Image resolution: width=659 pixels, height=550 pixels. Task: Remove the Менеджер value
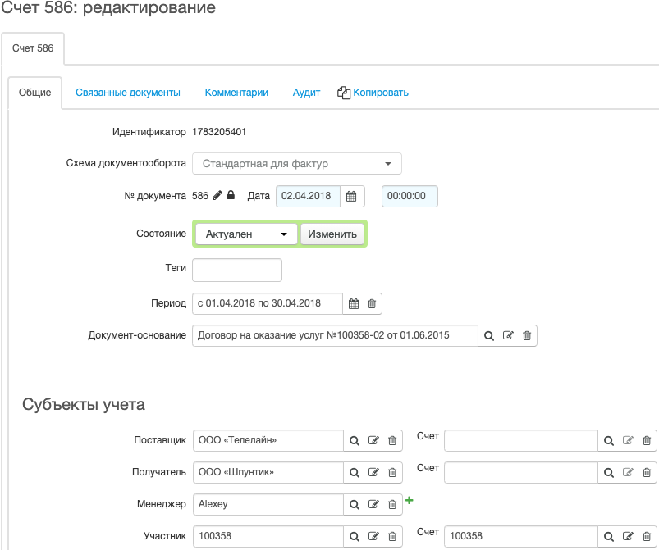click(392, 504)
